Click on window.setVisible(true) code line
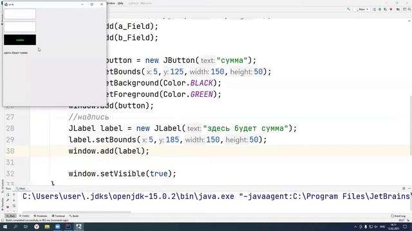Viewport: 412px width, 231px height. tap(122, 174)
